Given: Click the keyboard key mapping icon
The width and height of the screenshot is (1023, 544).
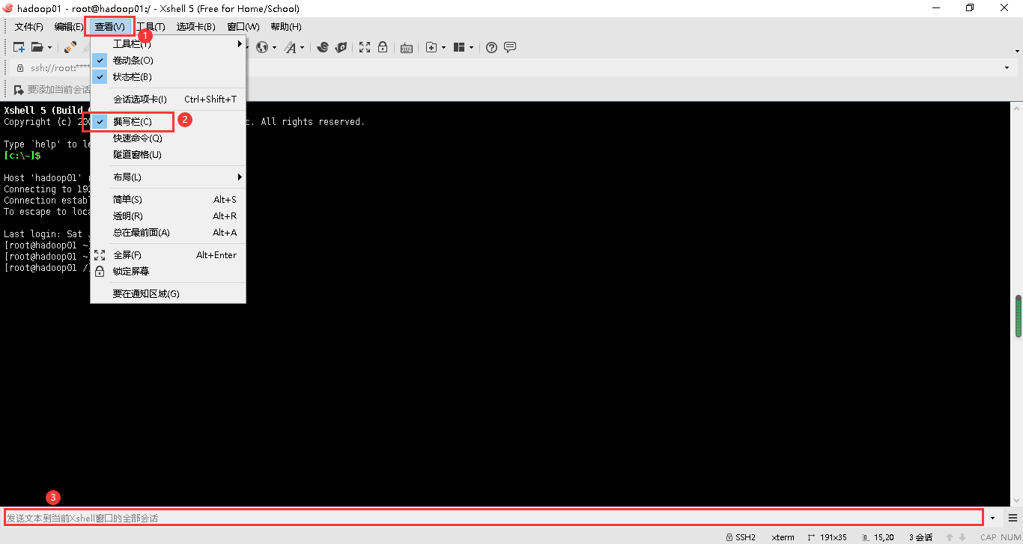Looking at the screenshot, I should point(407,47).
